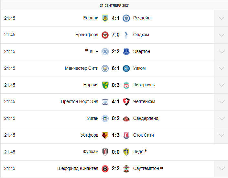Screen dimensions: 228x178
Task: Click the 21 СЕНТЯБРЯ 2021 date header
Action: tap(114, 5)
